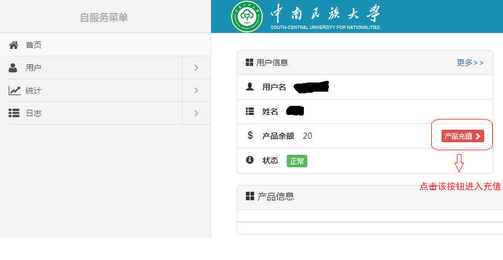Screen dimensions: 503x260
Task: Click the university logo emblem in header
Action: pos(247,17)
